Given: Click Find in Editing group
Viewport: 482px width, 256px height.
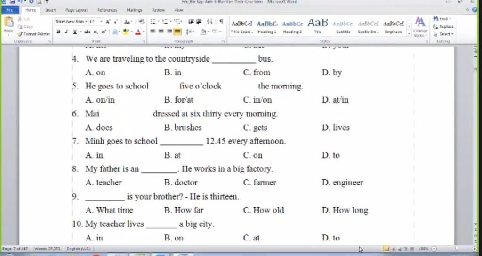Looking at the screenshot, I should tap(442, 19).
